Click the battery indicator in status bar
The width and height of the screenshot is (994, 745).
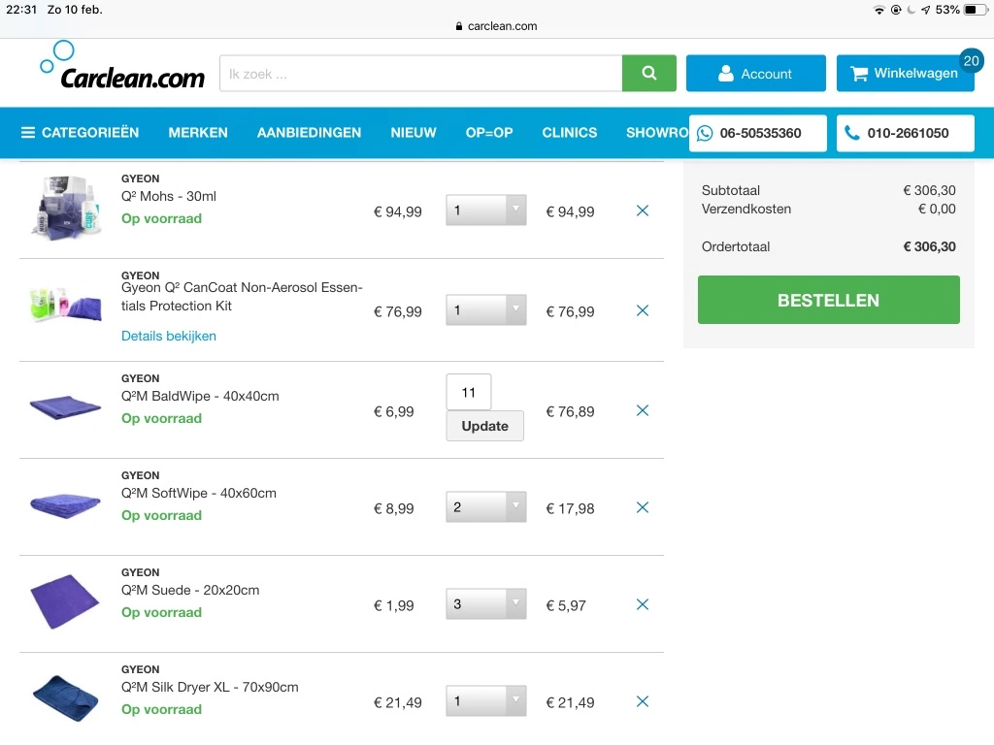[975, 10]
